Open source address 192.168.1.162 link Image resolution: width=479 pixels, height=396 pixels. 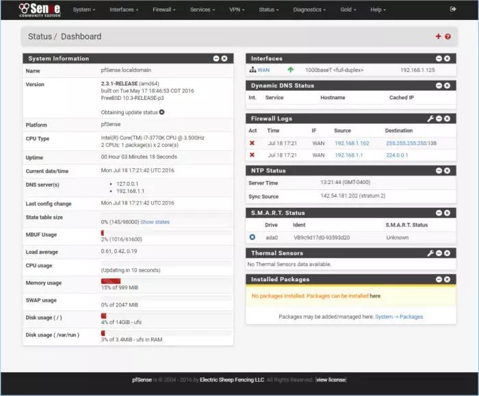(352, 143)
